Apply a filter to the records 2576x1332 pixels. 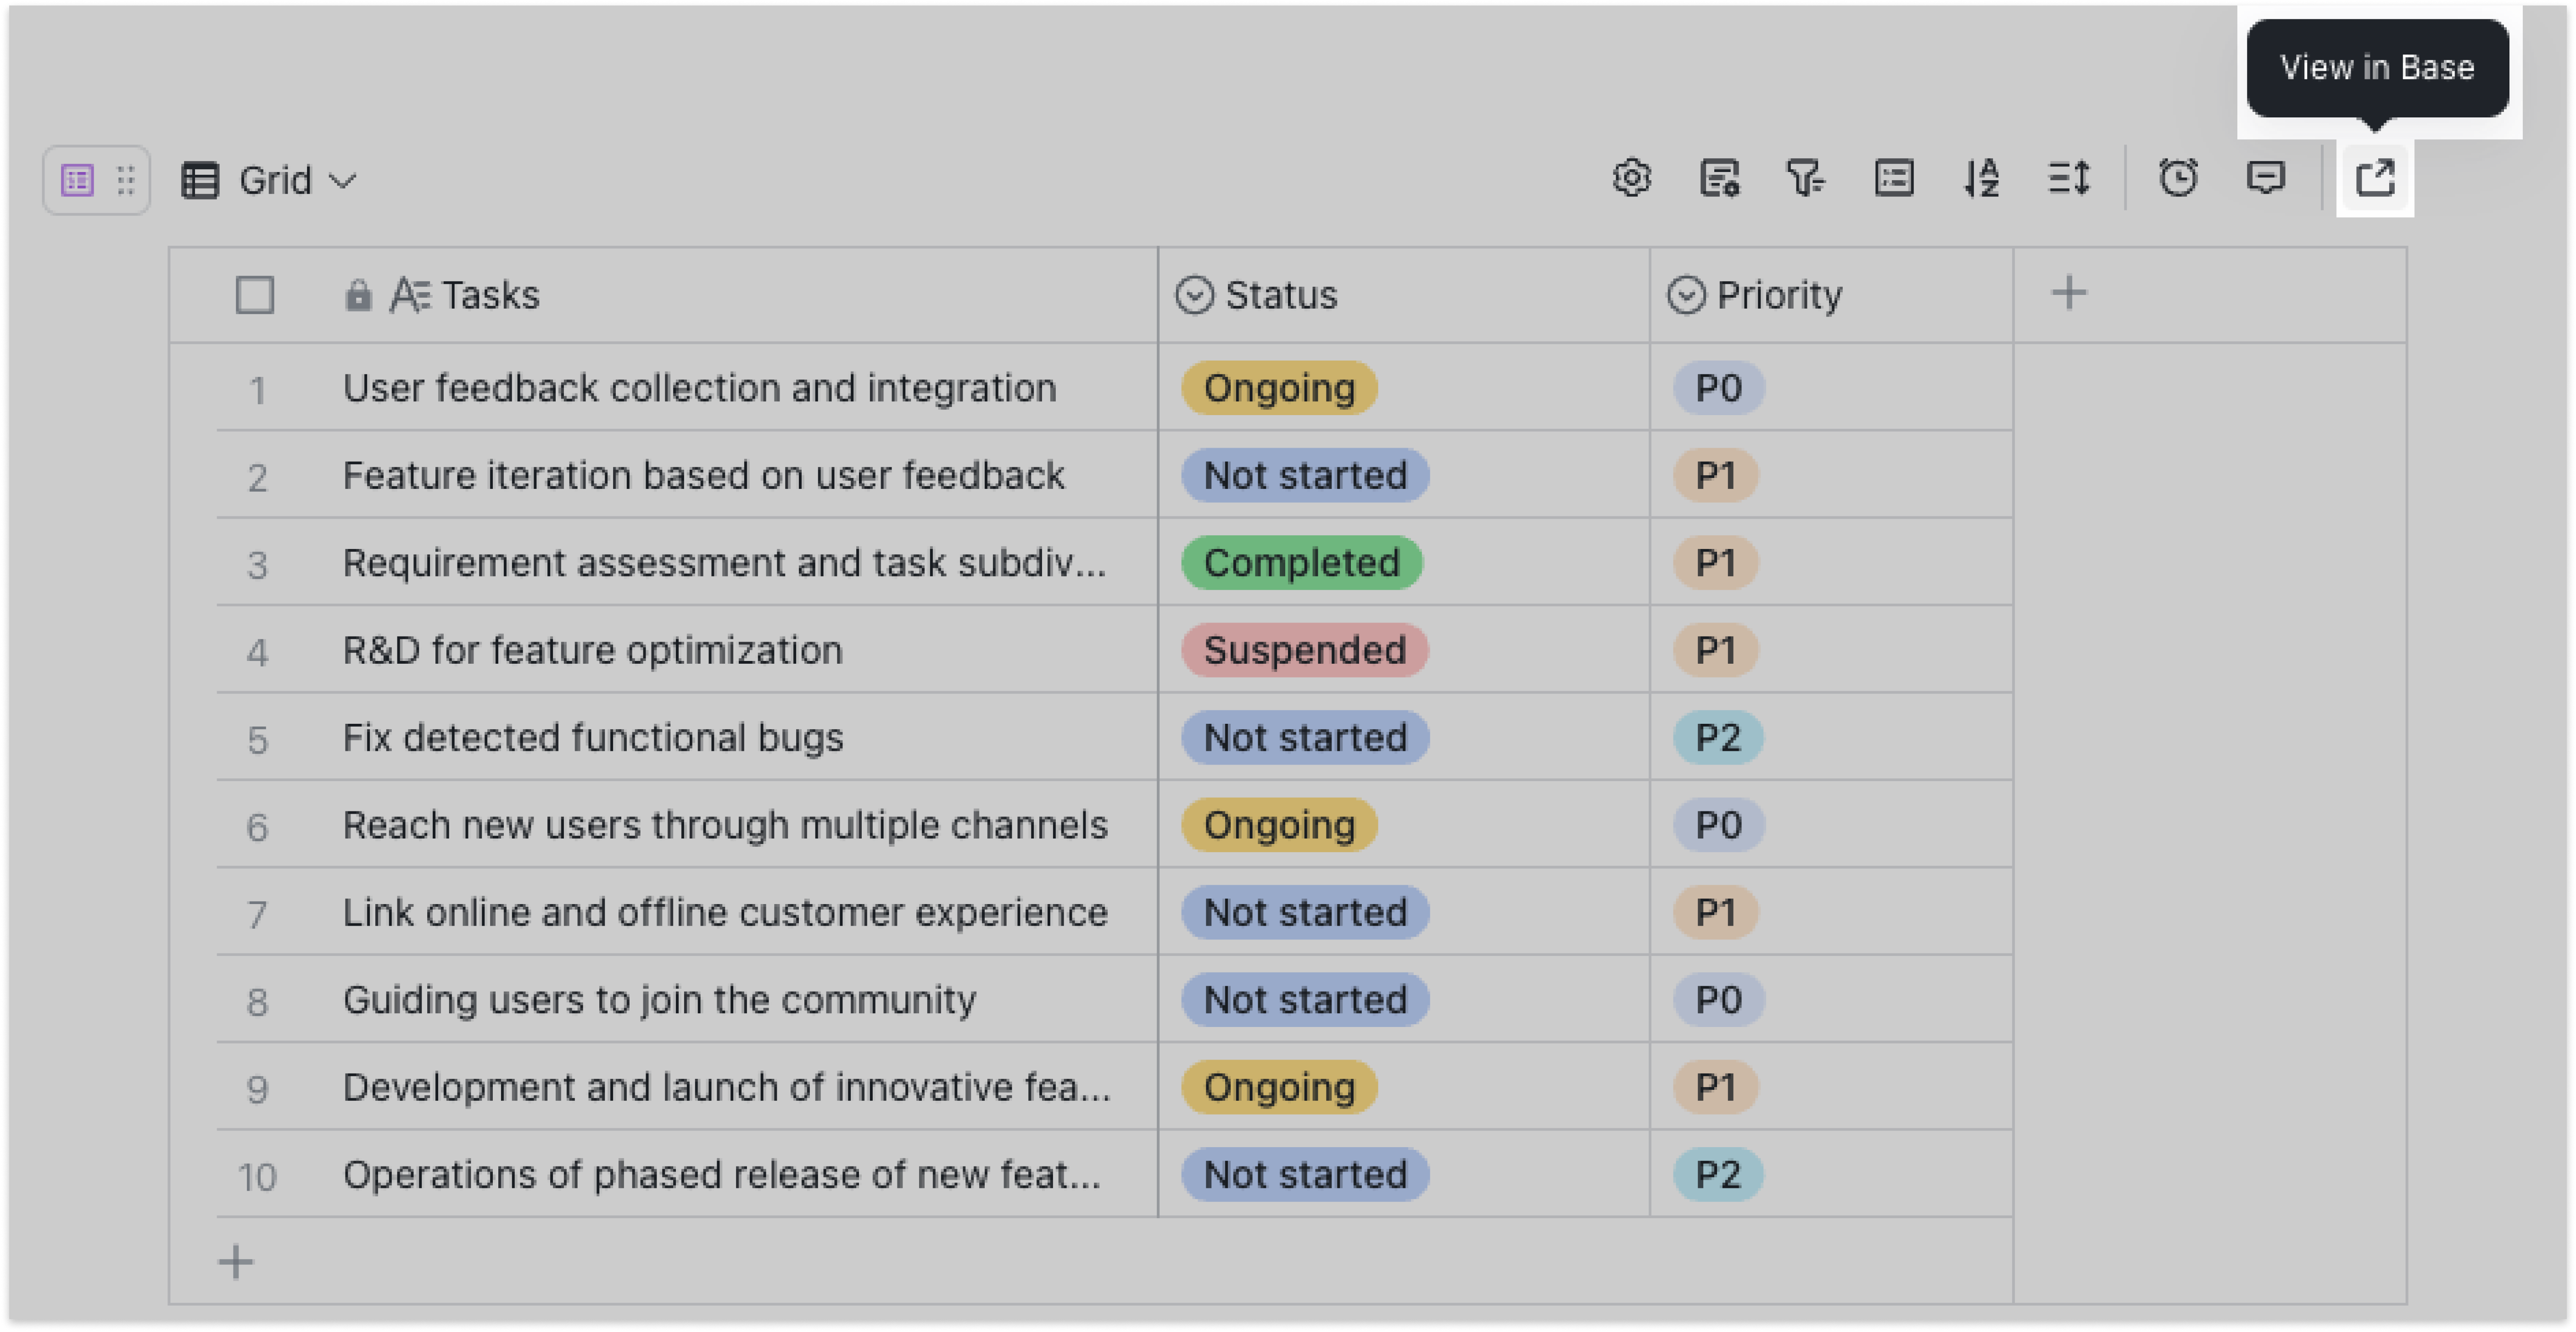click(1806, 180)
